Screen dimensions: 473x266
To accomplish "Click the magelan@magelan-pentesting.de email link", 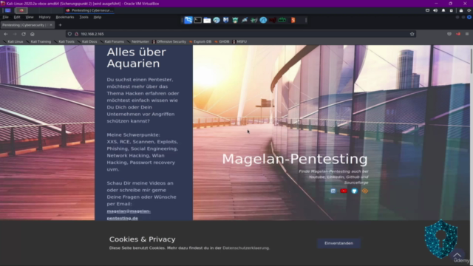I will pos(129,214).
